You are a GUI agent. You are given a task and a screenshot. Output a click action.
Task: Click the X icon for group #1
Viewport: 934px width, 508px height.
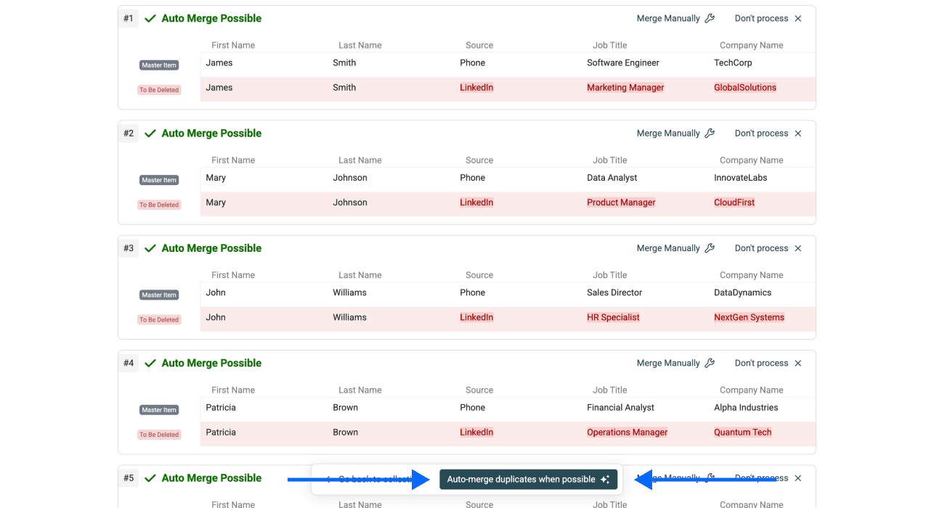(x=797, y=17)
